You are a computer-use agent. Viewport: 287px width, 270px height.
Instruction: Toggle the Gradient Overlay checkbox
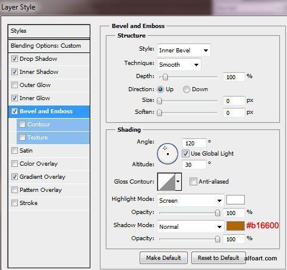pos(14,177)
